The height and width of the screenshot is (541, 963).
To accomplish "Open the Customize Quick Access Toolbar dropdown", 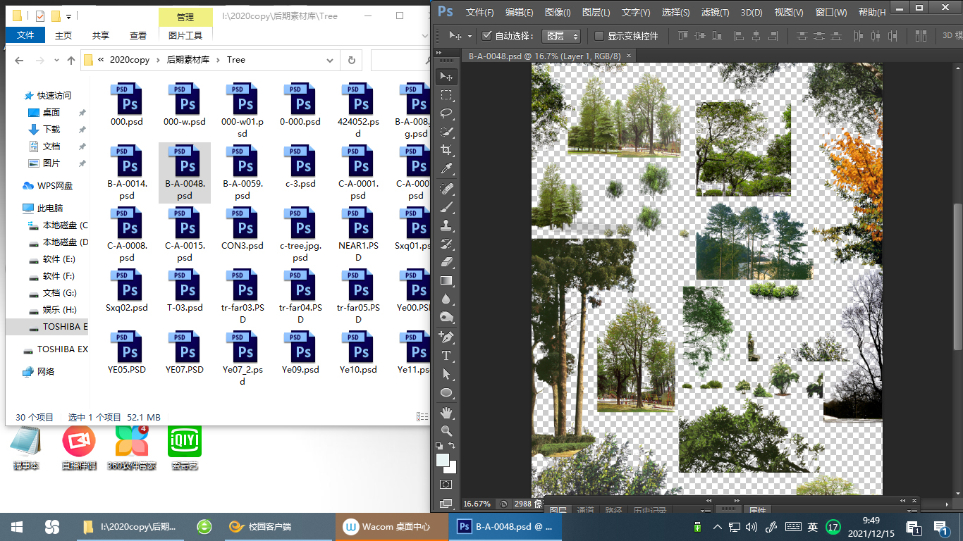I will tap(69, 16).
